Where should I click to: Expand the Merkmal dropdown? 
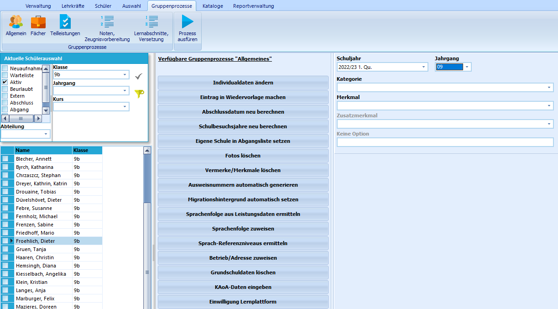[549, 106]
